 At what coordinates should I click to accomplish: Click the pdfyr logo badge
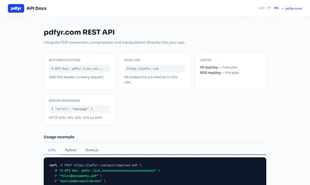pyautogui.click(x=16, y=8)
